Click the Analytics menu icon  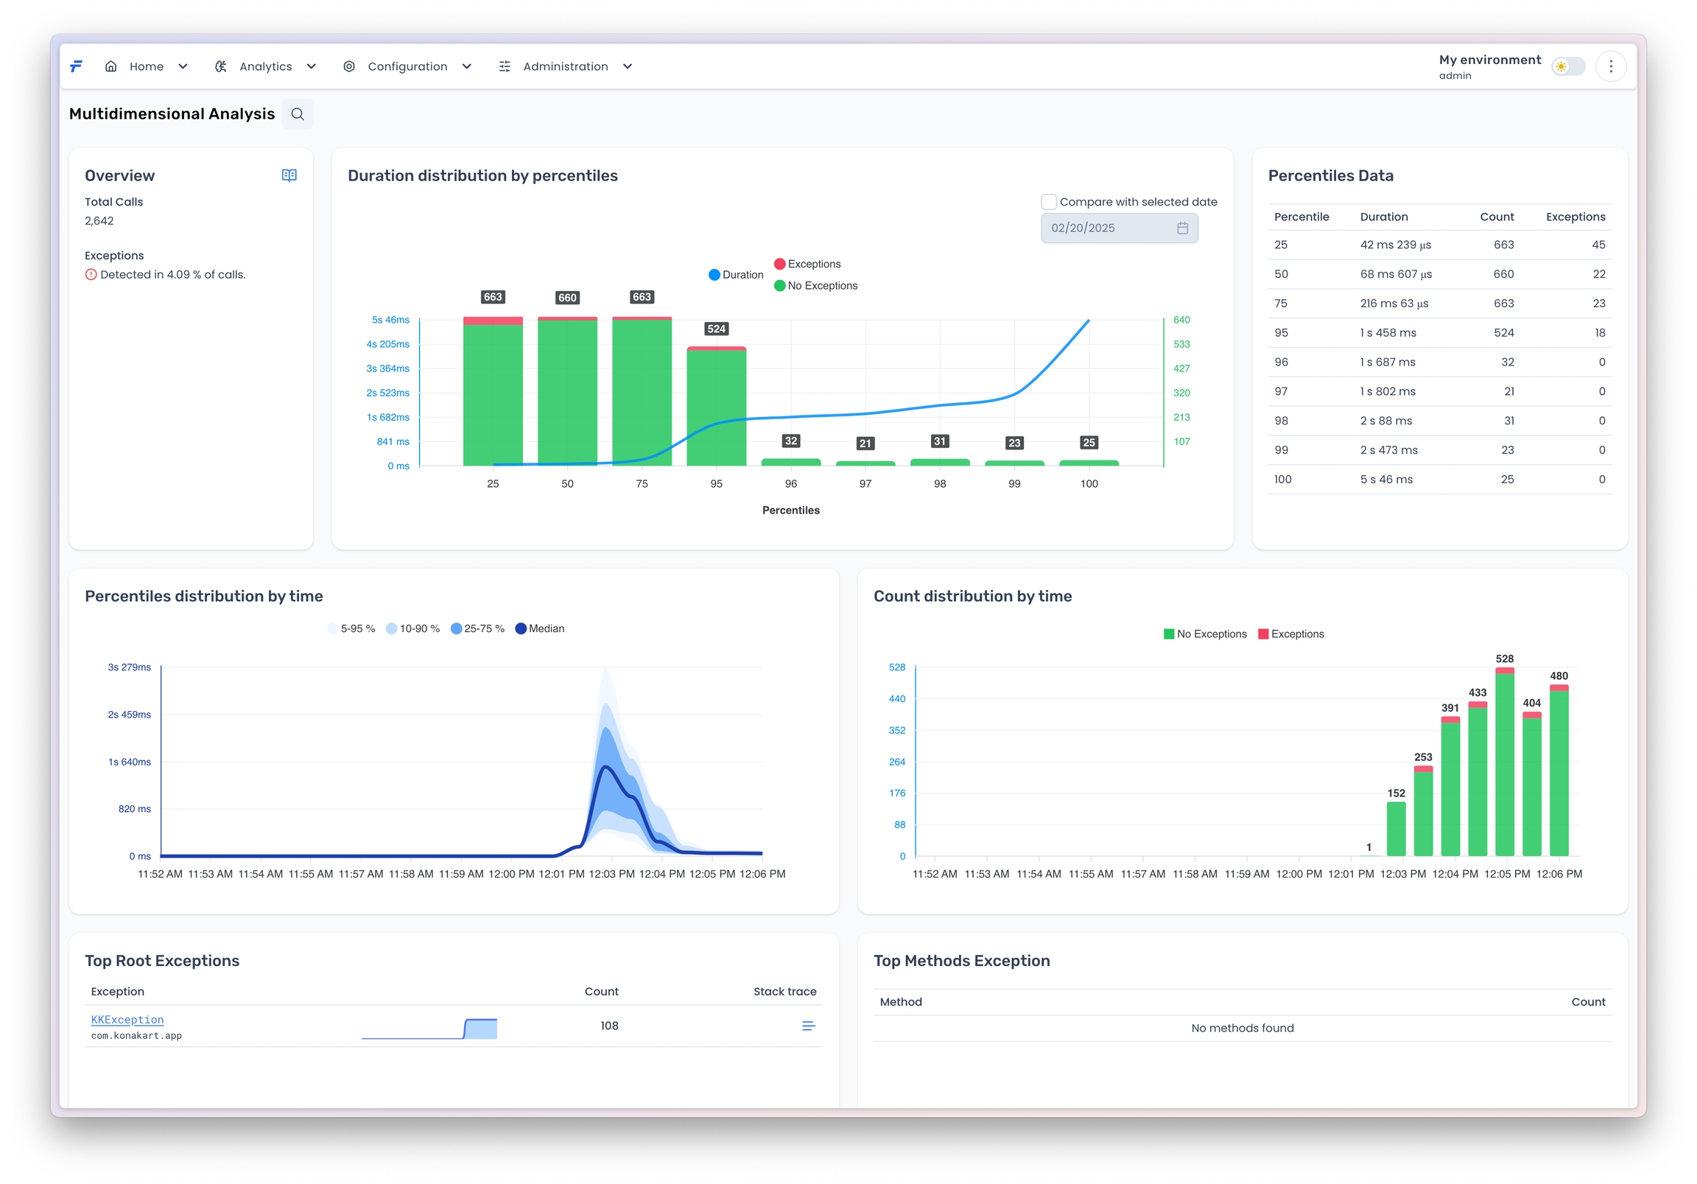point(220,66)
